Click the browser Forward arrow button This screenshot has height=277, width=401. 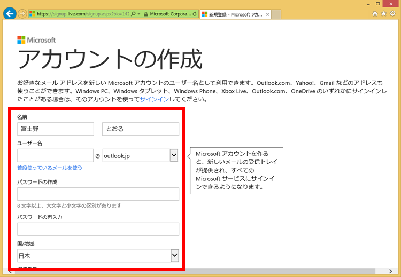click(22, 14)
